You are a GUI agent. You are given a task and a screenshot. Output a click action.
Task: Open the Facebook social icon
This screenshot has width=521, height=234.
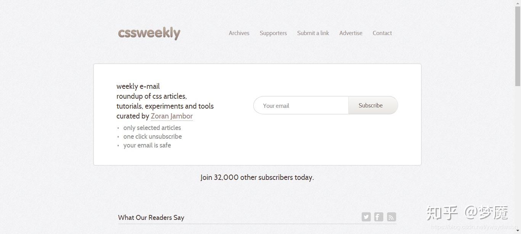tap(379, 217)
